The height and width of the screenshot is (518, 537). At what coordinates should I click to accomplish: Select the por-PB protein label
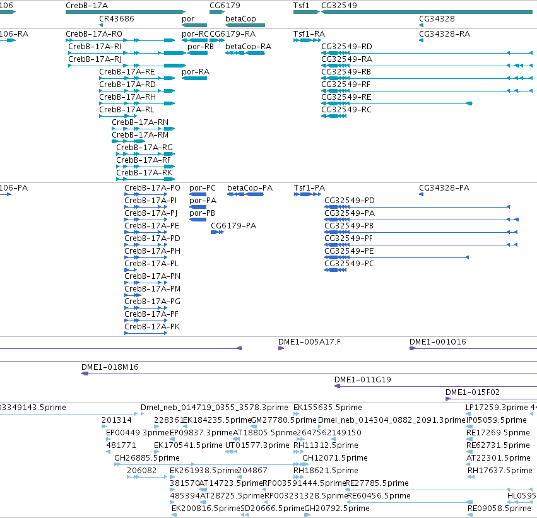(202, 213)
